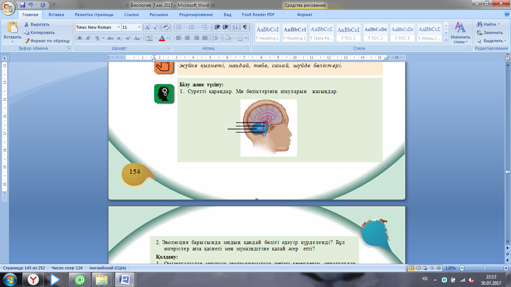Open the font size dropdown showing 11
The image size is (511, 287).
click(140, 27)
